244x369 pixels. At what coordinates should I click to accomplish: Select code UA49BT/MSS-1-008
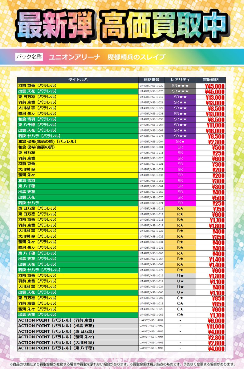pos(152,298)
